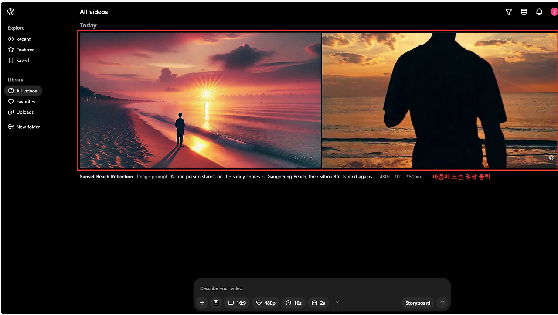
Task: Click the Sunset Beach Reflection title
Action: [106, 177]
